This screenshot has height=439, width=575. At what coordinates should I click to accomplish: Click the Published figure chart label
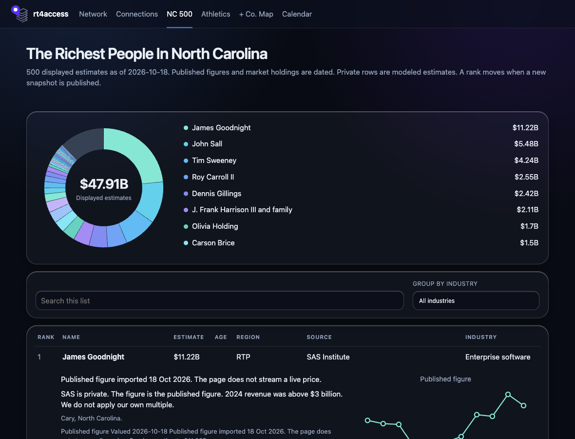click(445, 379)
